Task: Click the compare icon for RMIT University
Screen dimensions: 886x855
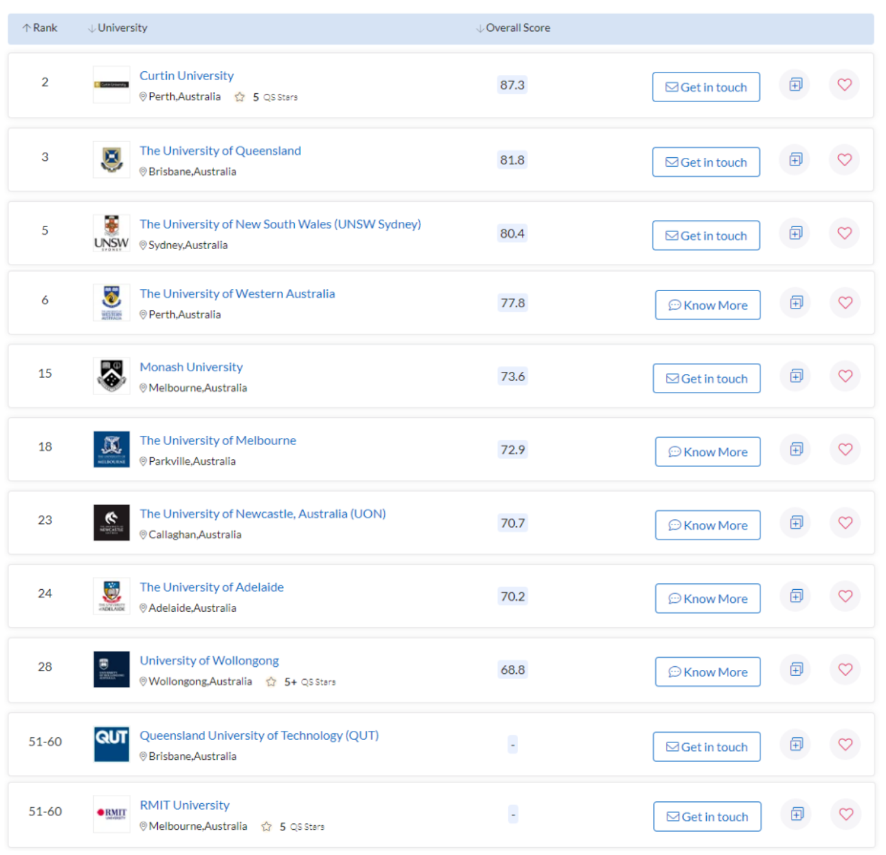Action: coord(797,814)
